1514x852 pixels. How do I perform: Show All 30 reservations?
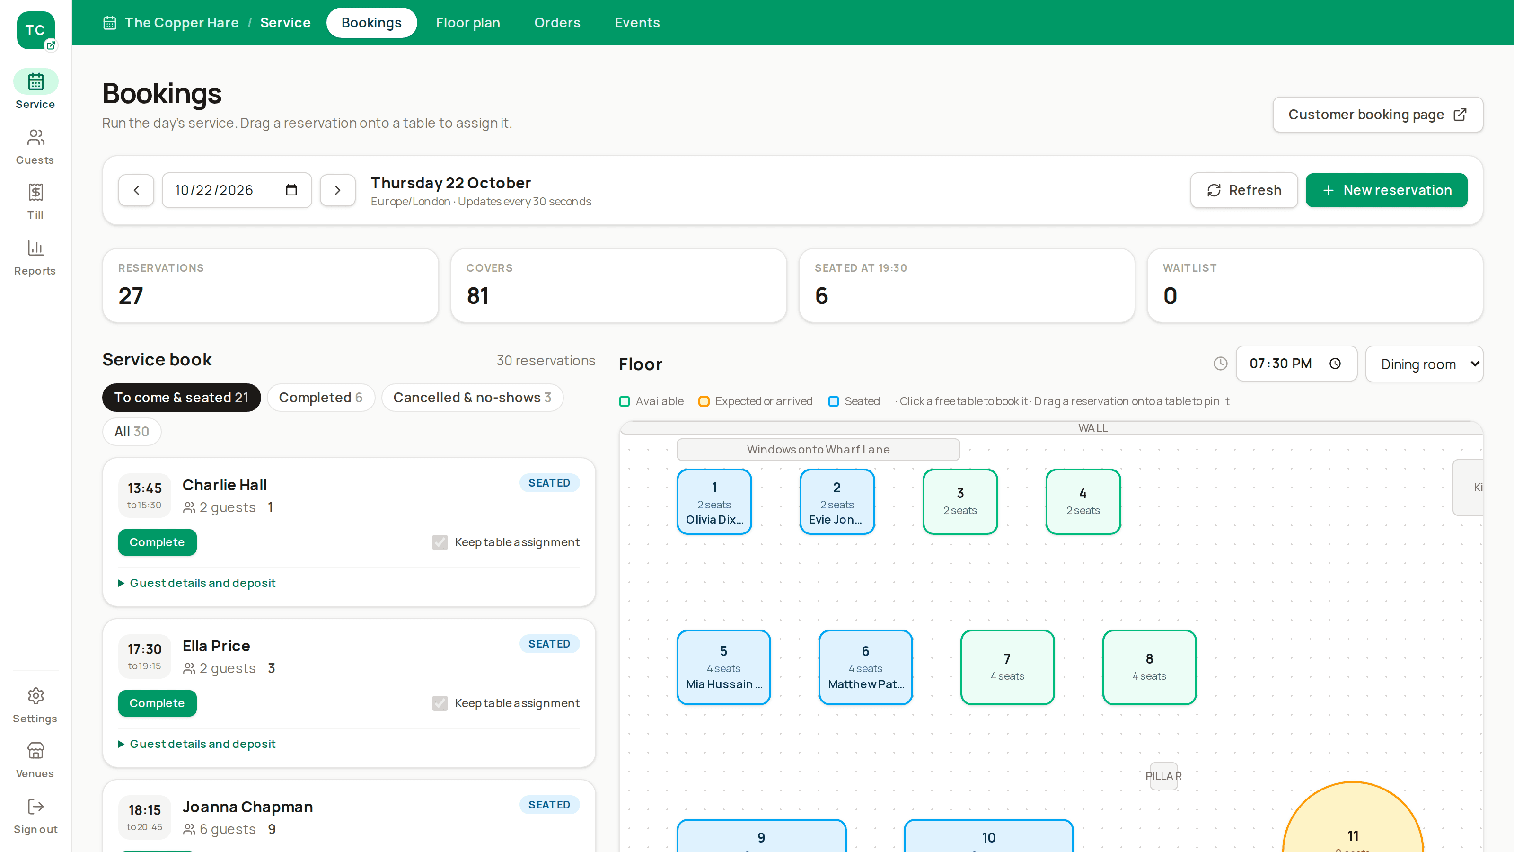click(132, 432)
